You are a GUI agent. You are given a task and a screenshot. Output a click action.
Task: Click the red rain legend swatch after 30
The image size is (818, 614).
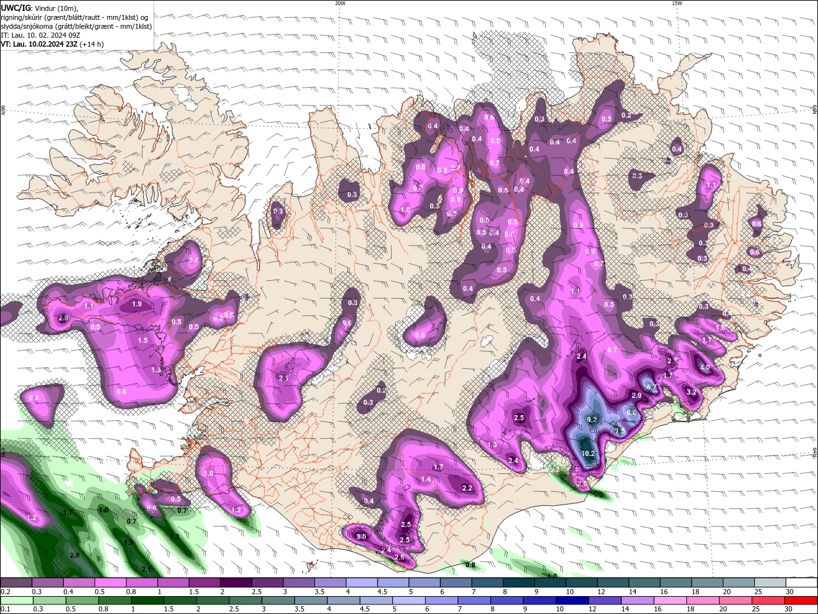tap(801, 600)
